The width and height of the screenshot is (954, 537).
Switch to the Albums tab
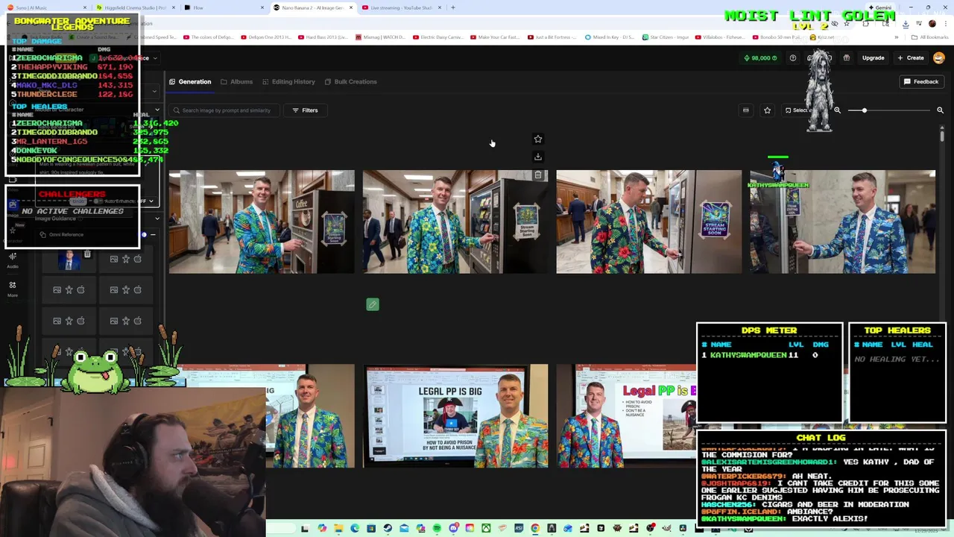click(236, 81)
